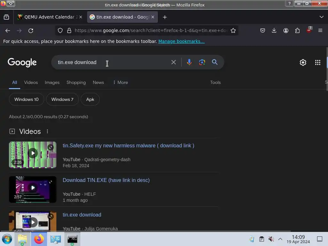Click the Firefox taskbar icon

click(39, 239)
